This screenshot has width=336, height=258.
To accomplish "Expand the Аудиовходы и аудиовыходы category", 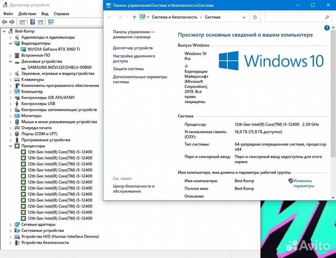I will click(x=10, y=37).
